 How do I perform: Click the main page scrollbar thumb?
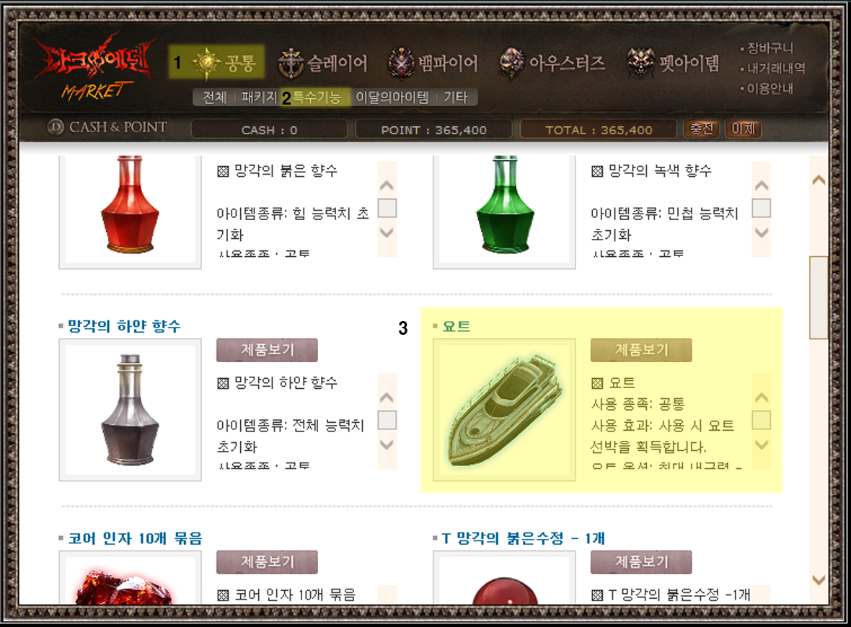(x=819, y=298)
